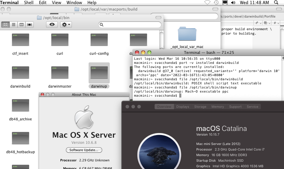The height and width of the screenshot is (169, 284).
Task: Switch Finder to column view
Action: coord(21,25)
